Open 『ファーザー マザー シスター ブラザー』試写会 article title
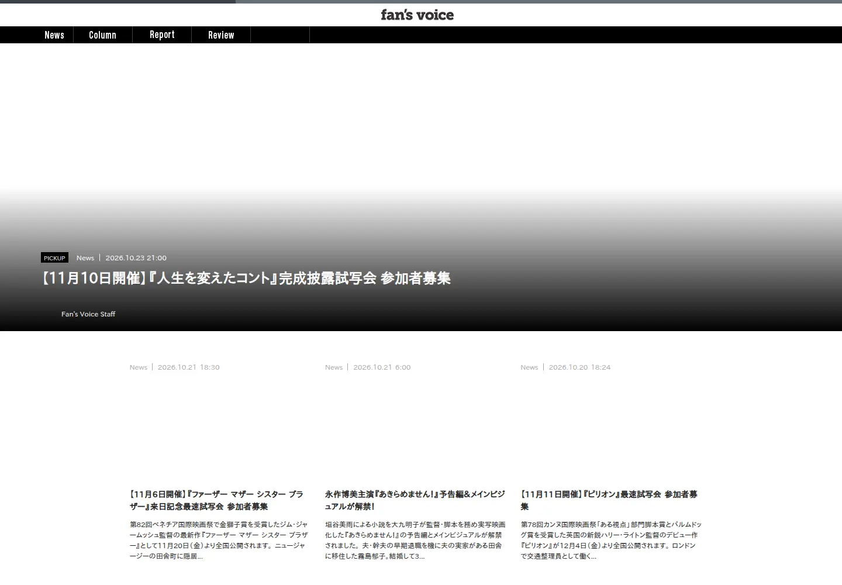 217,500
